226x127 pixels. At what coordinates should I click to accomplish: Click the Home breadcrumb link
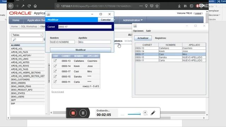click(x=14, y=26)
